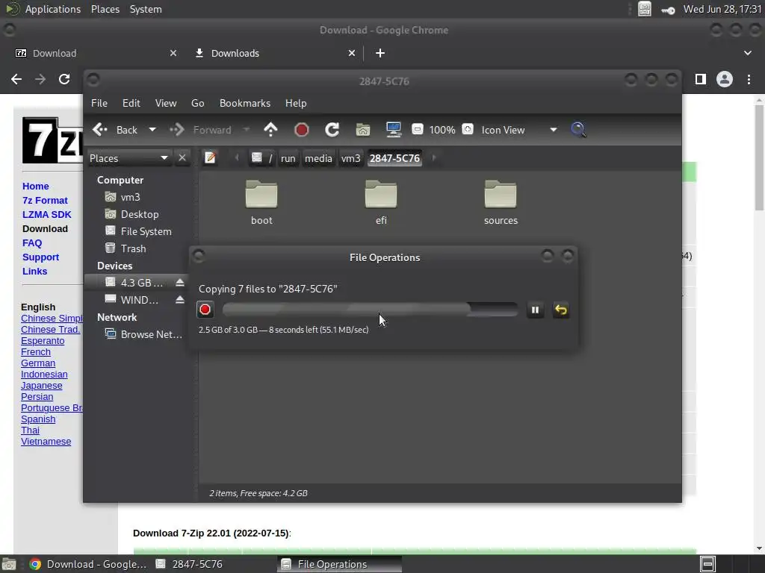Screen dimensions: 765x573
Task: Click the root disk path button
Action: pyautogui.click(x=261, y=158)
